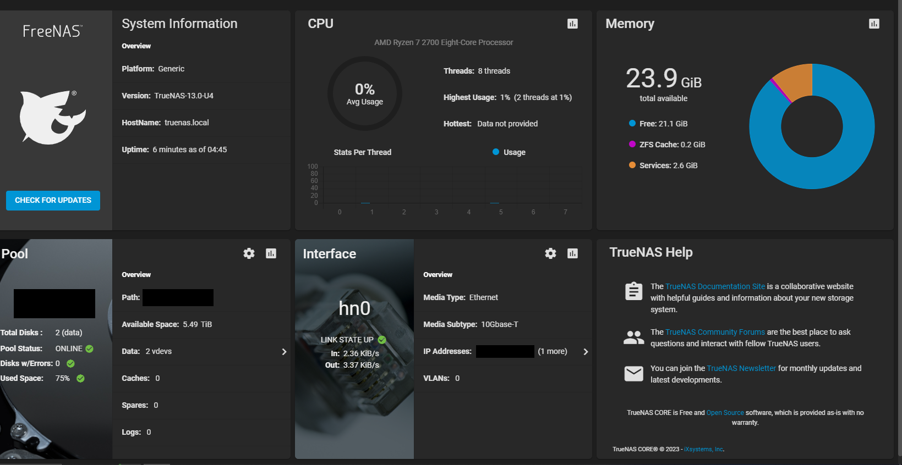Click the FreeNAS wordmark
The image size is (902, 465).
pos(53,31)
